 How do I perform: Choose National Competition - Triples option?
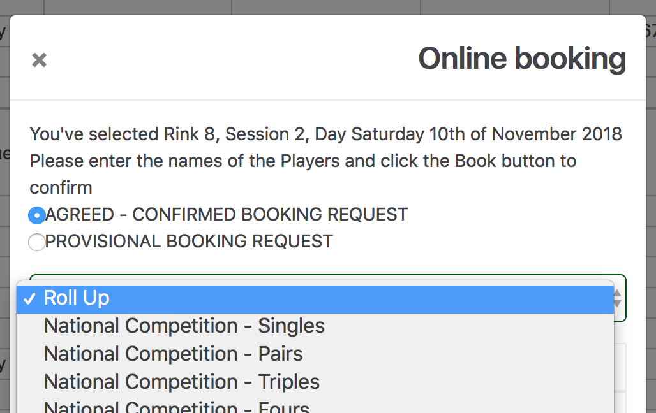(x=181, y=382)
